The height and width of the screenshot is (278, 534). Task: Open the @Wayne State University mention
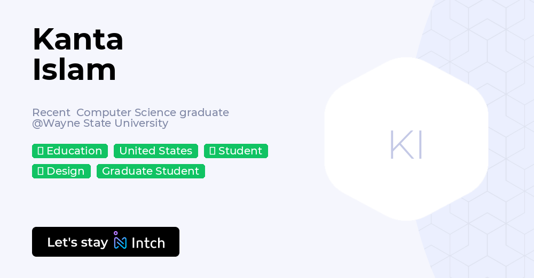pyautogui.click(x=100, y=124)
